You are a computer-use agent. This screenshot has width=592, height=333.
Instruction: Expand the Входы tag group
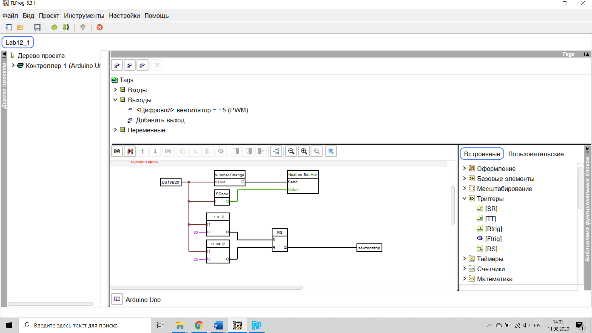(115, 90)
